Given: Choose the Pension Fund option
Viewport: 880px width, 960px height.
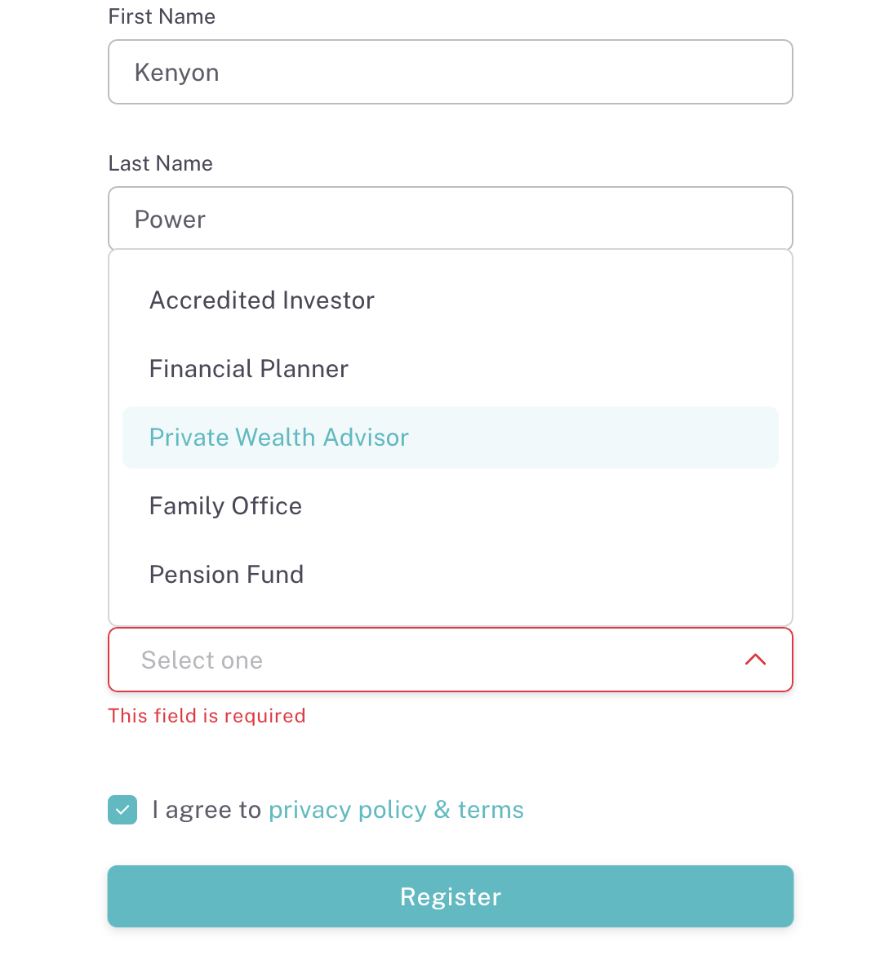Looking at the screenshot, I should pyautogui.click(x=226, y=575).
